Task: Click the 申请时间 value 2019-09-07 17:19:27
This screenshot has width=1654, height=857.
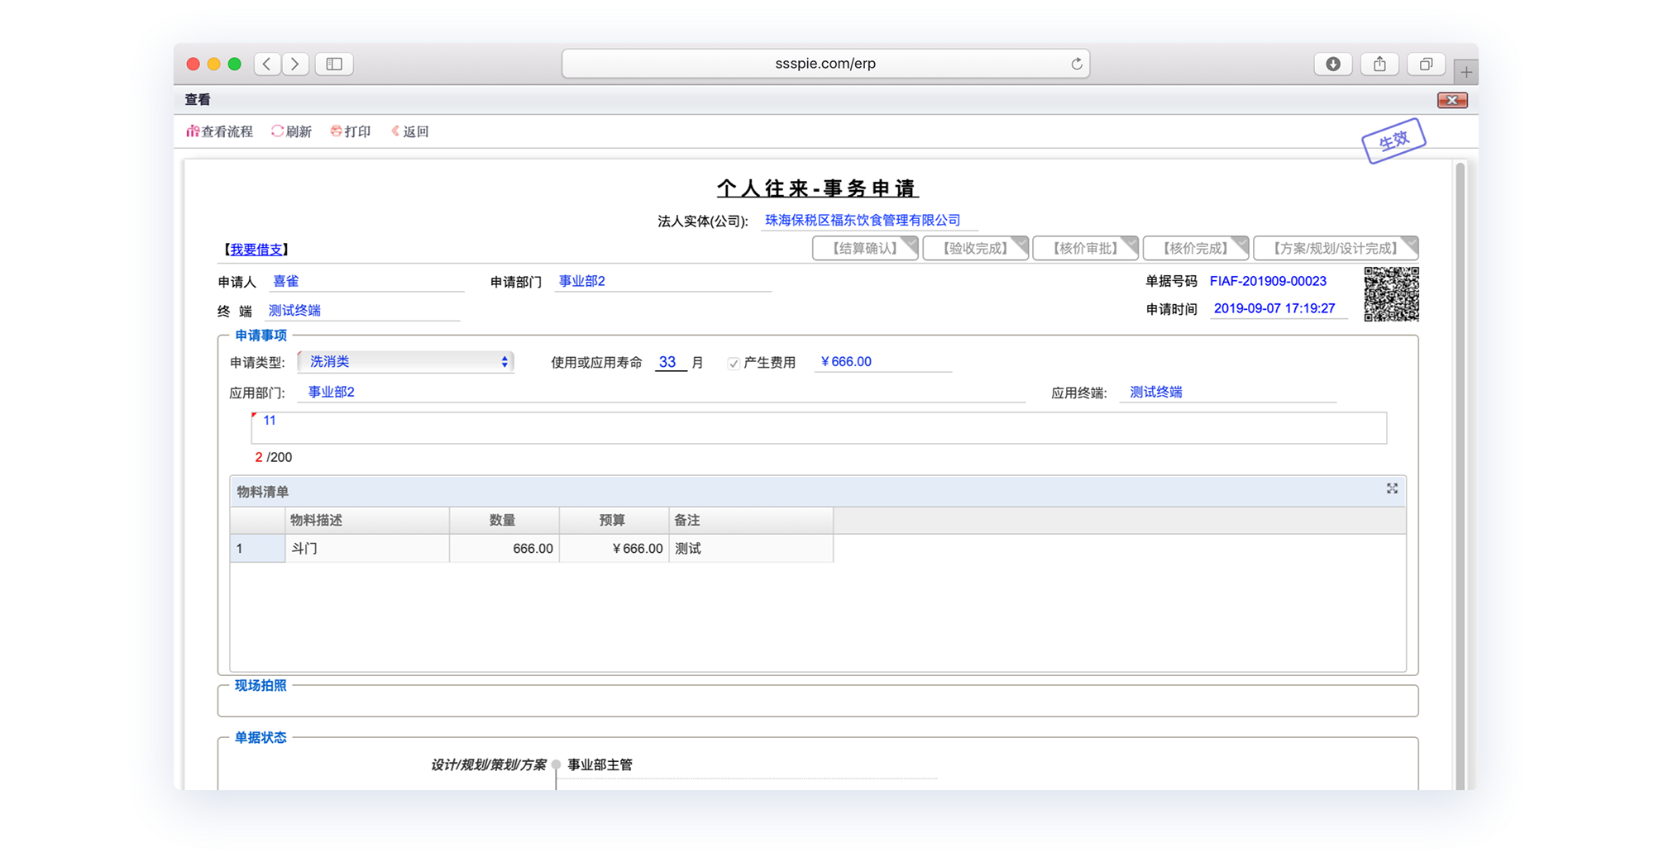Action: pyautogui.click(x=1274, y=308)
